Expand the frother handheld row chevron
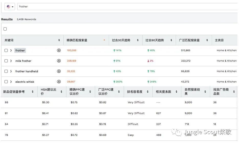The height and width of the screenshot is (143, 239). pyautogui.click(x=11, y=71)
